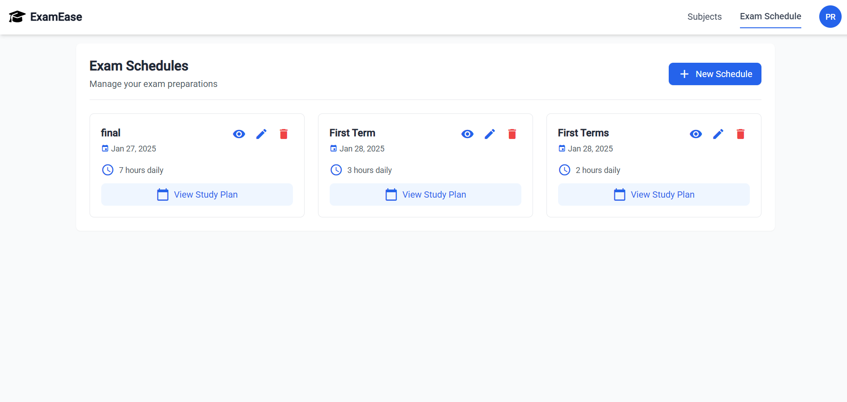This screenshot has width=847, height=402.
Task: Go to the Subjects tab
Action: tap(705, 17)
